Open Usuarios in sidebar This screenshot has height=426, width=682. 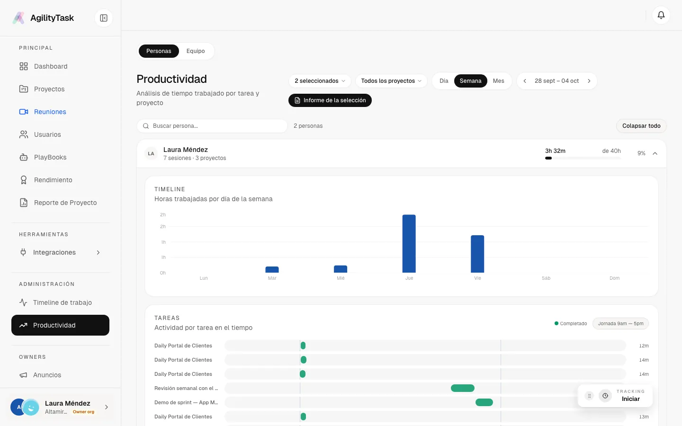(60, 134)
